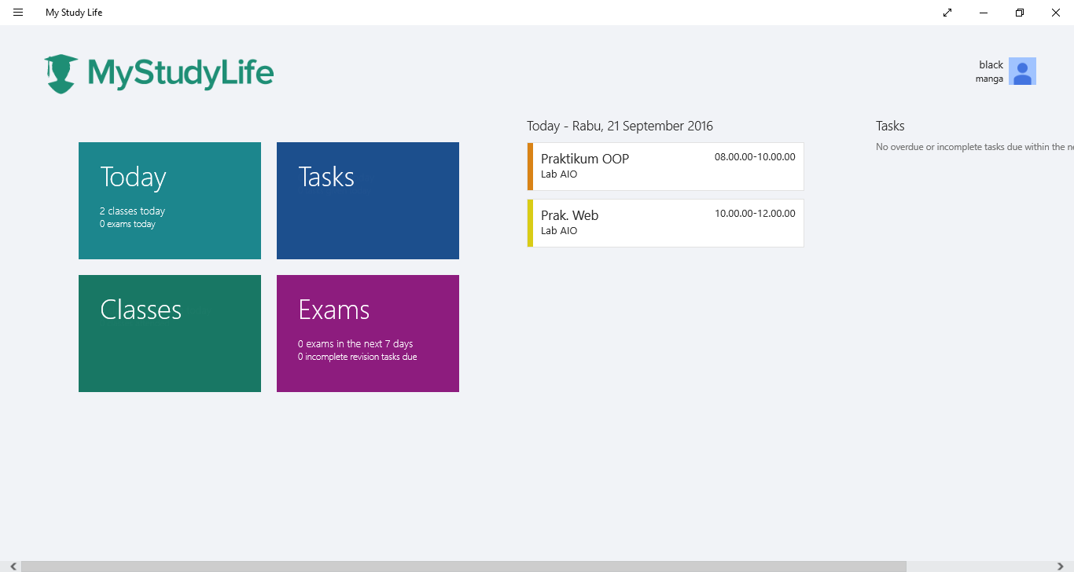Click the 'Today - Rabu, 21 September 2016' heading
The height and width of the screenshot is (572, 1074).
[x=620, y=126]
